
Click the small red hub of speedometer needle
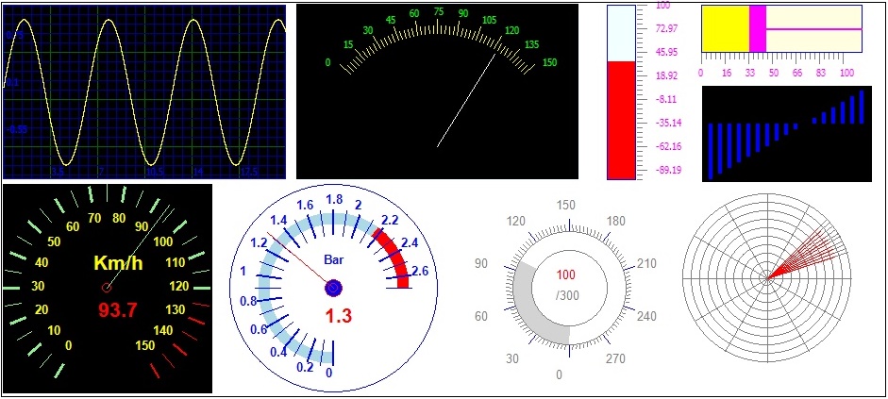point(106,286)
